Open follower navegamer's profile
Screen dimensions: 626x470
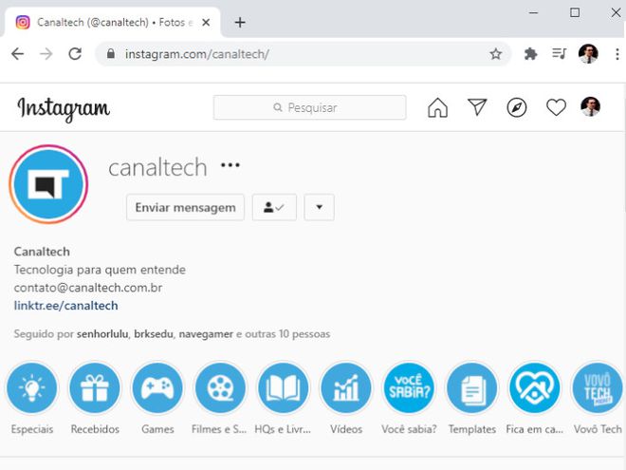206,334
